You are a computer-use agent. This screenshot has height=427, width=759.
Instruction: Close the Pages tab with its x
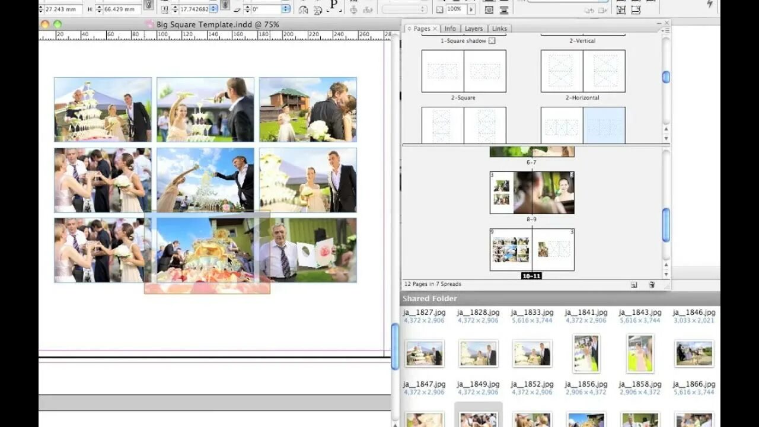(x=435, y=28)
